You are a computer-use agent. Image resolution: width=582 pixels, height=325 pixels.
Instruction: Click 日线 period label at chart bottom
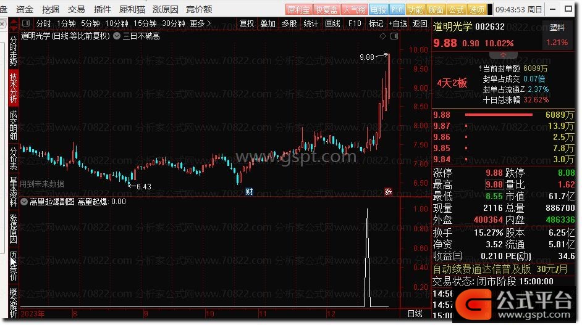415,313
